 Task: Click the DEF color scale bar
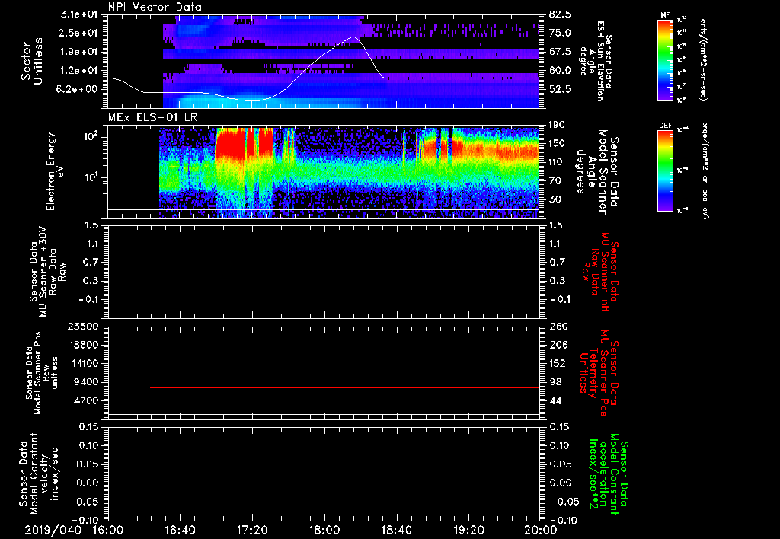tap(665, 171)
